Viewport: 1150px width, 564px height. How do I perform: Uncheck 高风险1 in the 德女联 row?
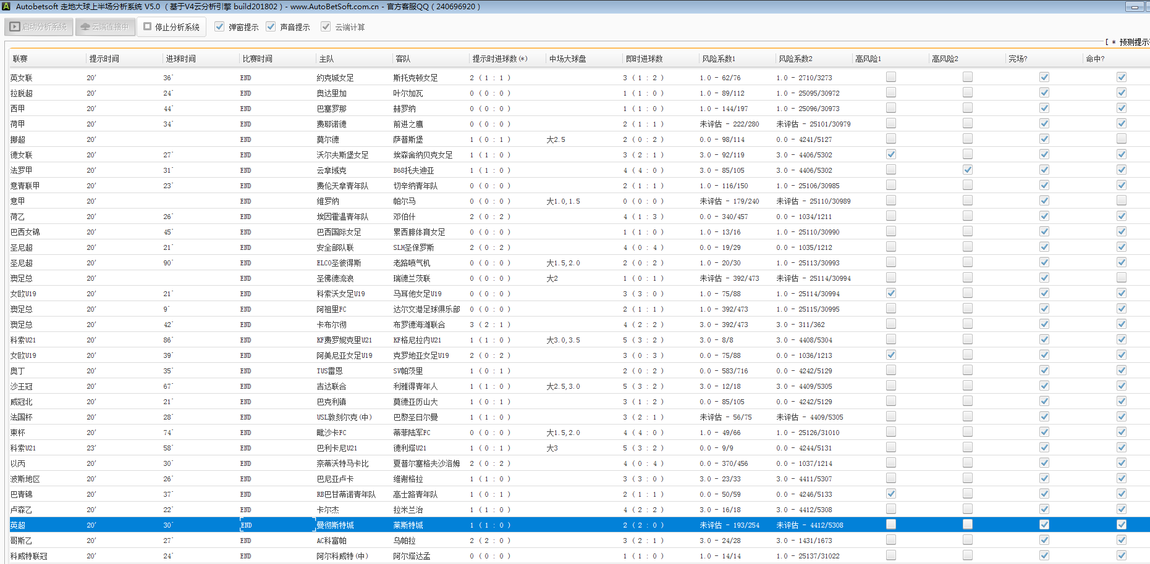(x=890, y=154)
